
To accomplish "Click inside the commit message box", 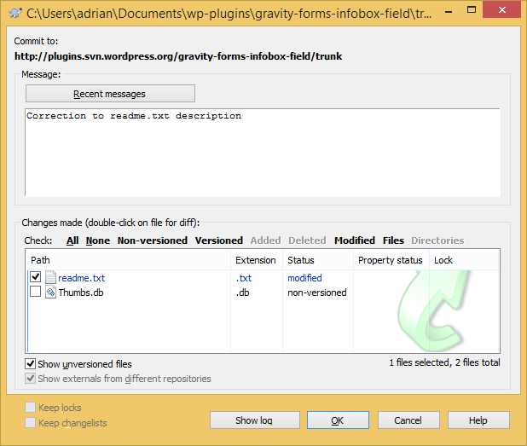I will coord(263,153).
